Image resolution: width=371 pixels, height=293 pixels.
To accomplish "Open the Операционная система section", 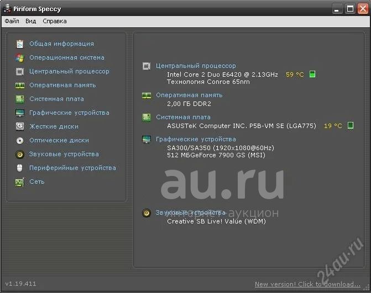I will 67,57.
